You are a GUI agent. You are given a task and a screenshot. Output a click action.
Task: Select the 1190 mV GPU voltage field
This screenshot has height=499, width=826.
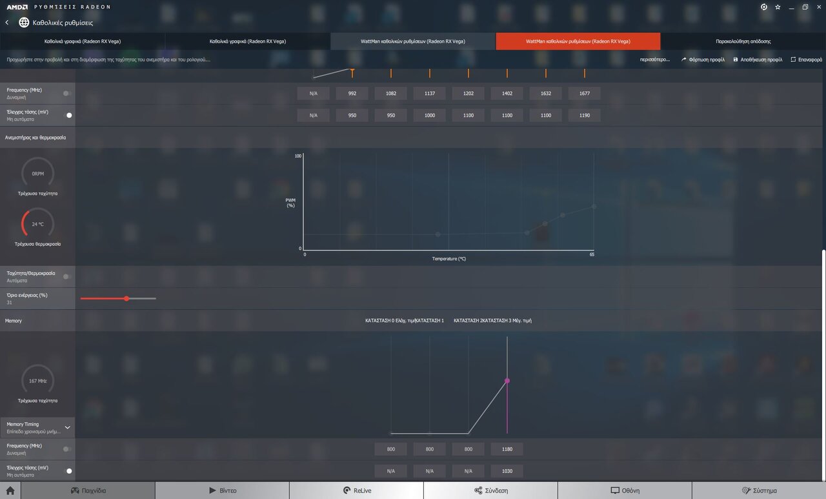(x=585, y=116)
